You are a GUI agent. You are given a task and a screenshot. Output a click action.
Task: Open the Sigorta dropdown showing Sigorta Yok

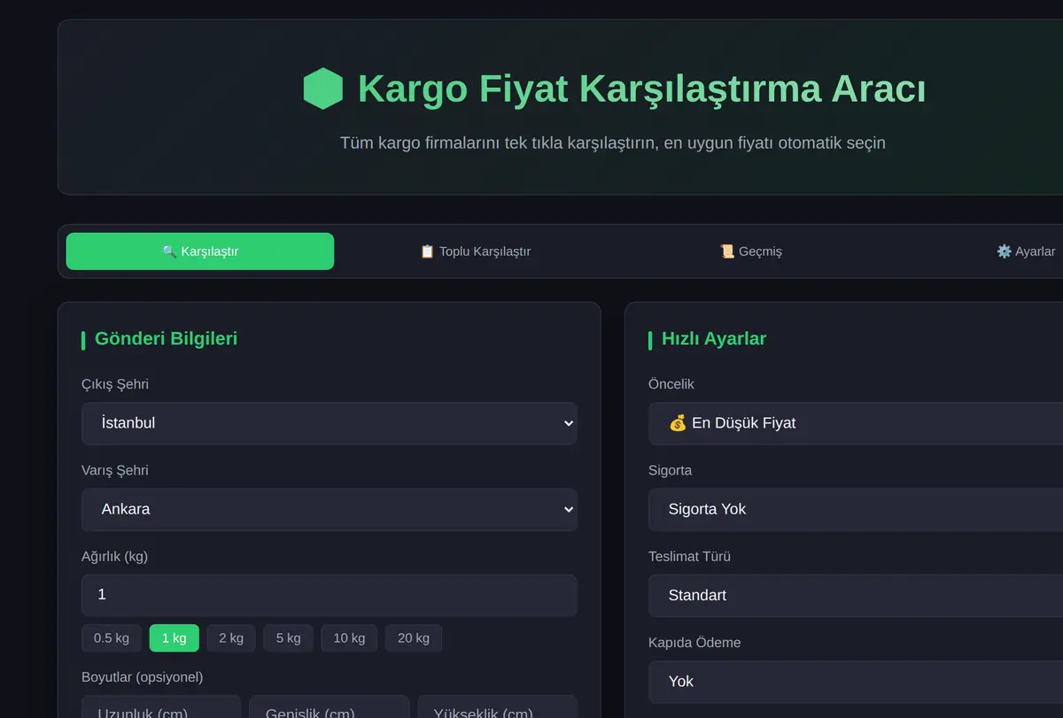coord(856,509)
